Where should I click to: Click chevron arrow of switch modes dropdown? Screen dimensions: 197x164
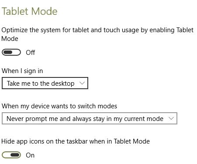tap(171, 118)
